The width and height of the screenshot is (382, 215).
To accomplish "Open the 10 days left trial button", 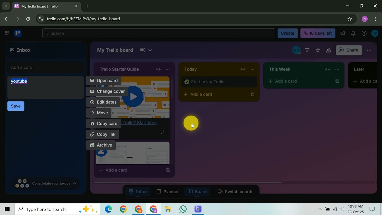I will tap(318, 33).
